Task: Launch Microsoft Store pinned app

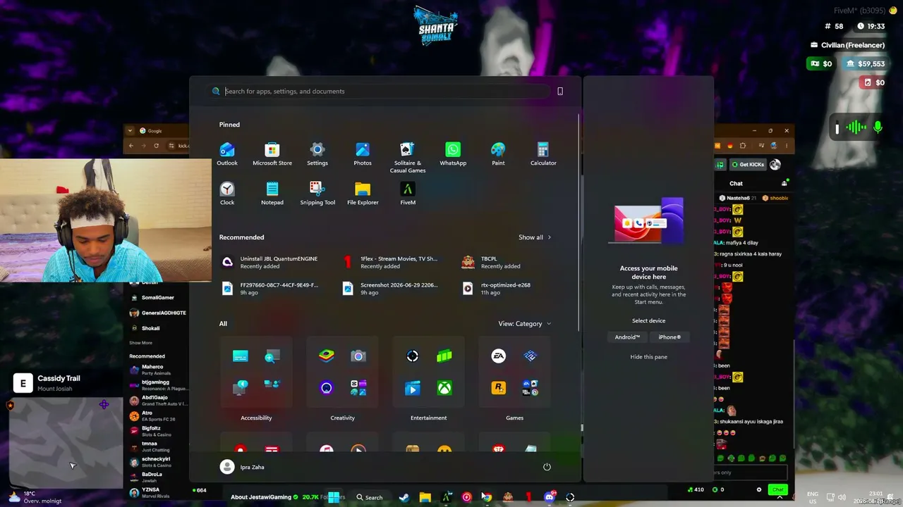Action: click(272, 154)
